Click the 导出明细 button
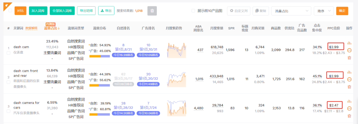 coord(86,11)
